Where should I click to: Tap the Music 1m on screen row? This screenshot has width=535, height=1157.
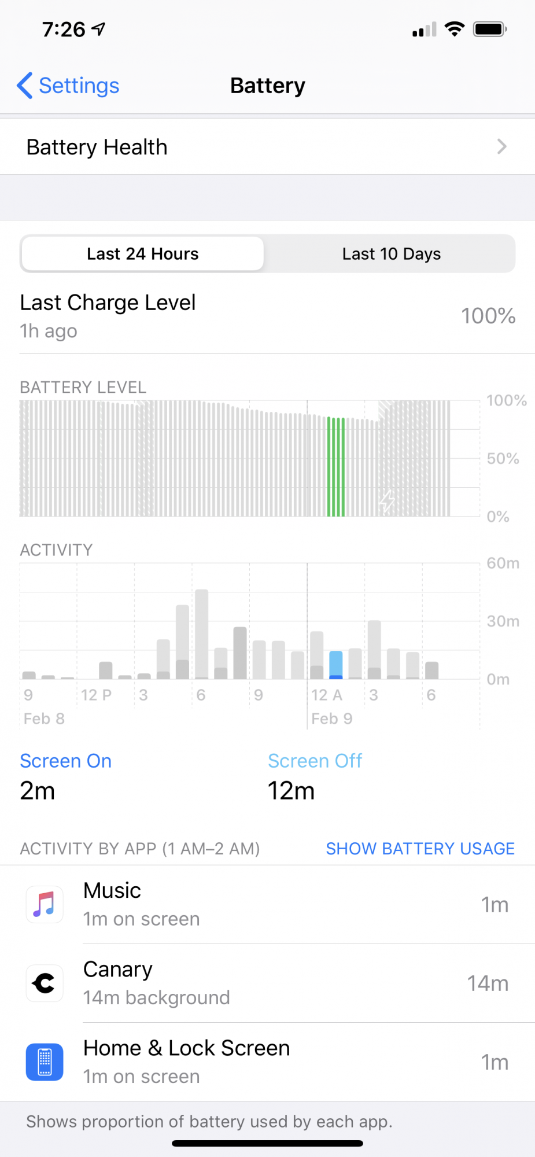click(x=267, y=904)
